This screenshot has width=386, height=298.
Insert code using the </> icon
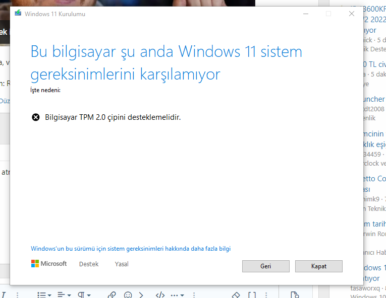tap(160, 295)
